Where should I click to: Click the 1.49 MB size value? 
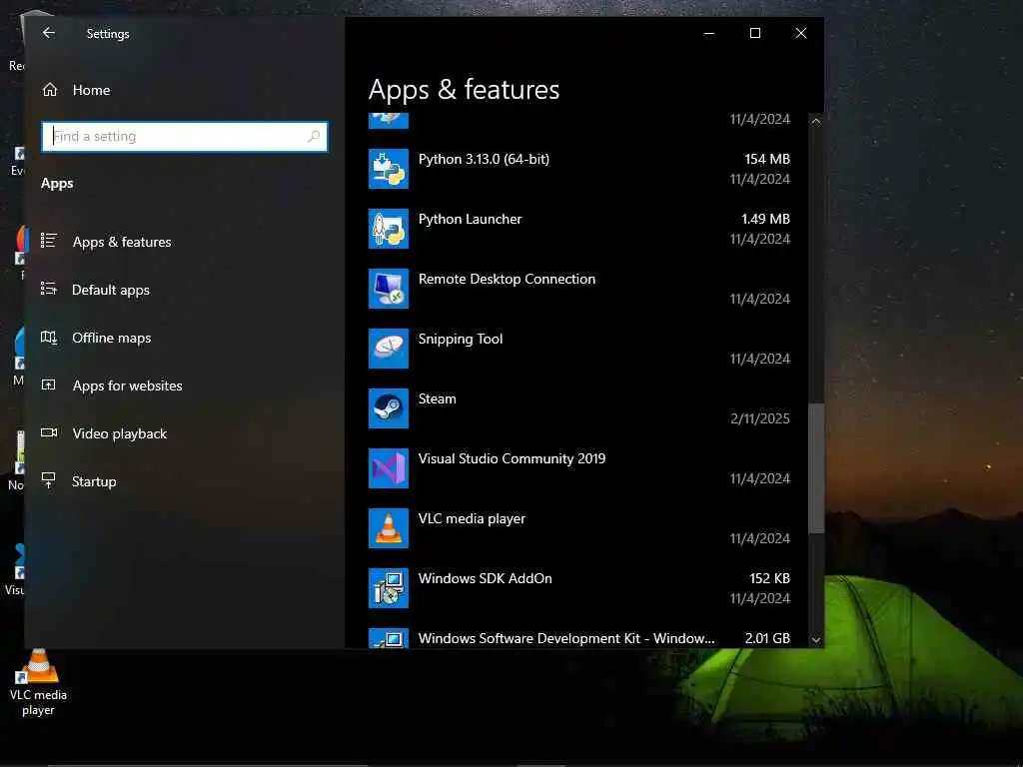(x=765, y=219)
